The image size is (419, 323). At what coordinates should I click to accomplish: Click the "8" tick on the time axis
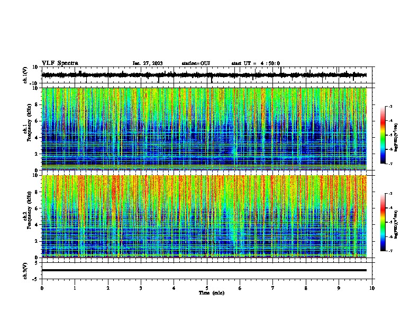(x=306, y=288)
